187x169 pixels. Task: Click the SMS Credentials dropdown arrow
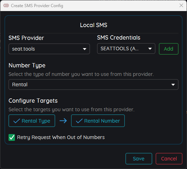(150, 49)
